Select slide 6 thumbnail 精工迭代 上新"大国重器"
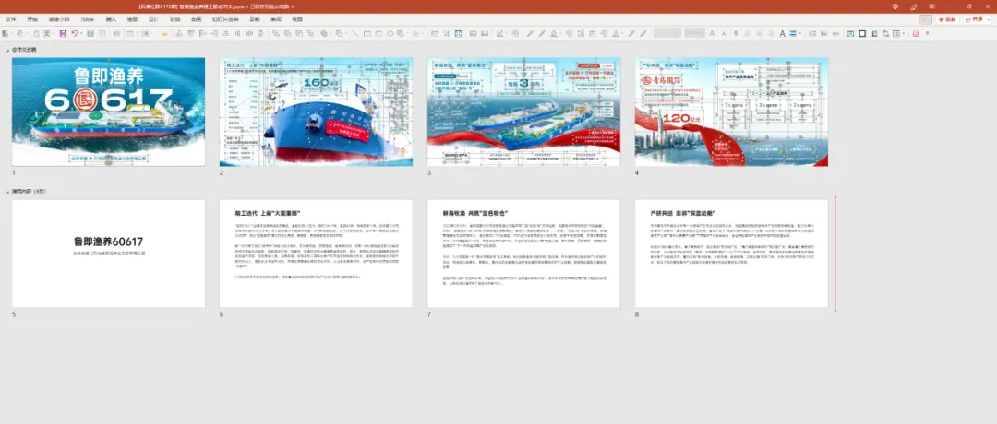 (x=316, y=253)
